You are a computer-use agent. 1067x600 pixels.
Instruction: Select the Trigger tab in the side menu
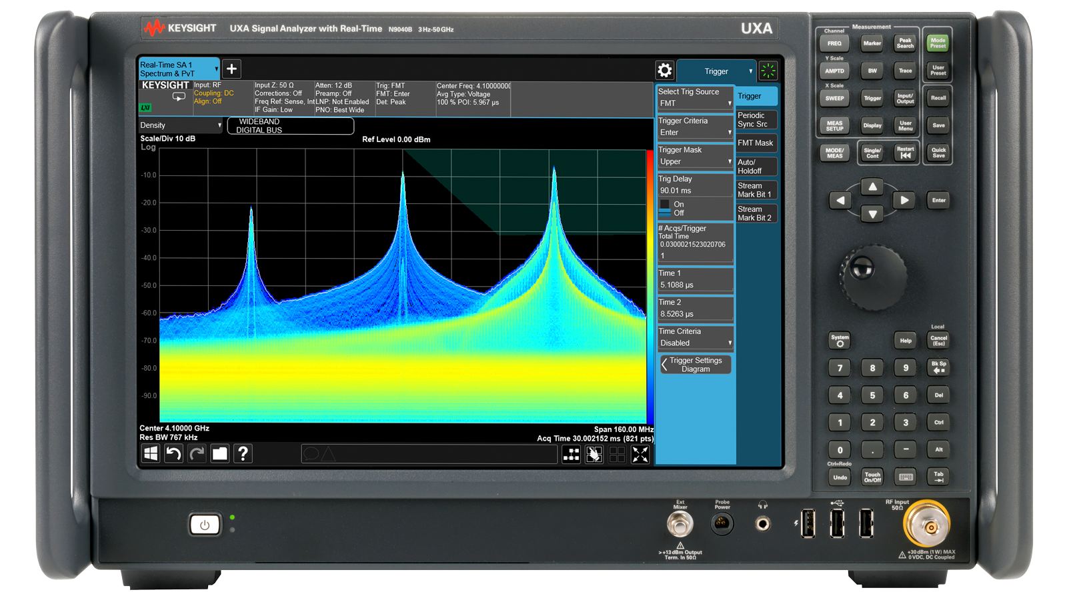click(756, 96)
